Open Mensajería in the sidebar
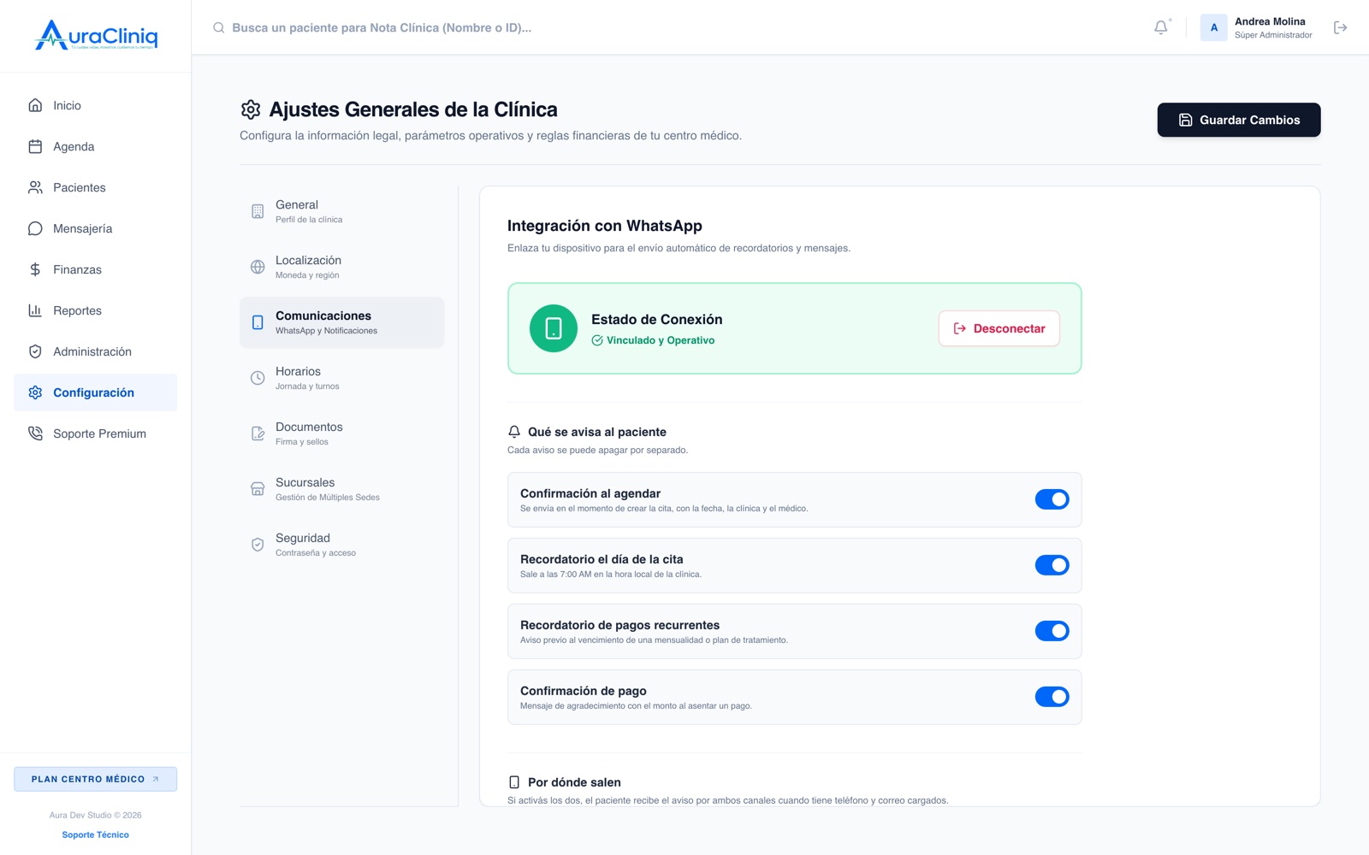Image resolution: width=1369 pixels, height=855 pixels. click(96, 228)
